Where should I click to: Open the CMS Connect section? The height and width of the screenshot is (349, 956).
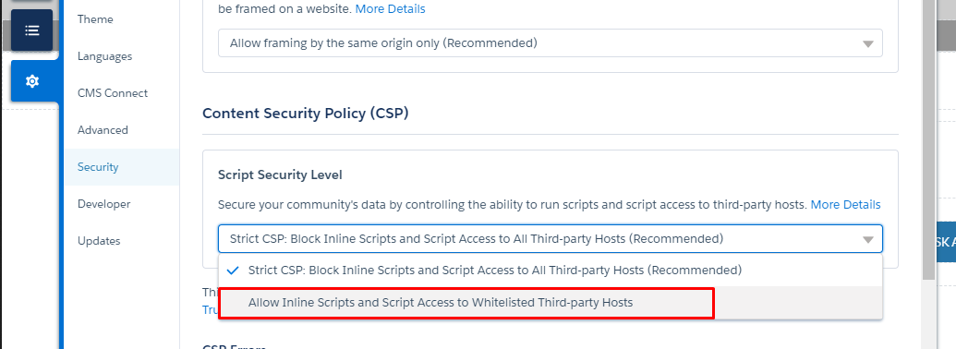coord(113,93)
